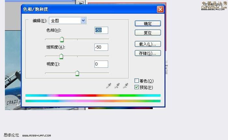Select the plain eyedropper tool
This screenshot has height=140, width=228.
point(108,86)
